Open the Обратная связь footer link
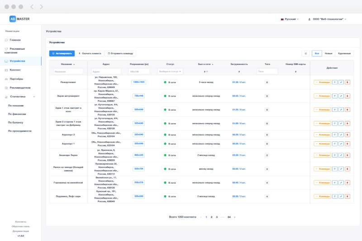 [21, 227]
